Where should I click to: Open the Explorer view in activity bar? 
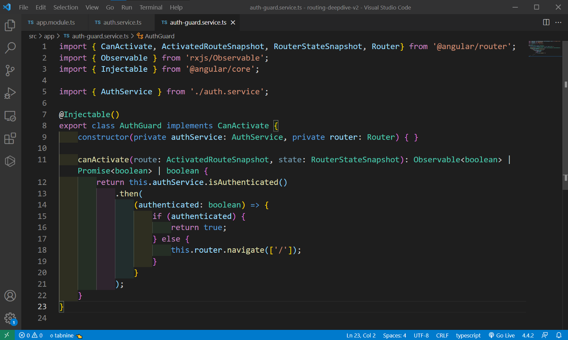tap(10, 26)
